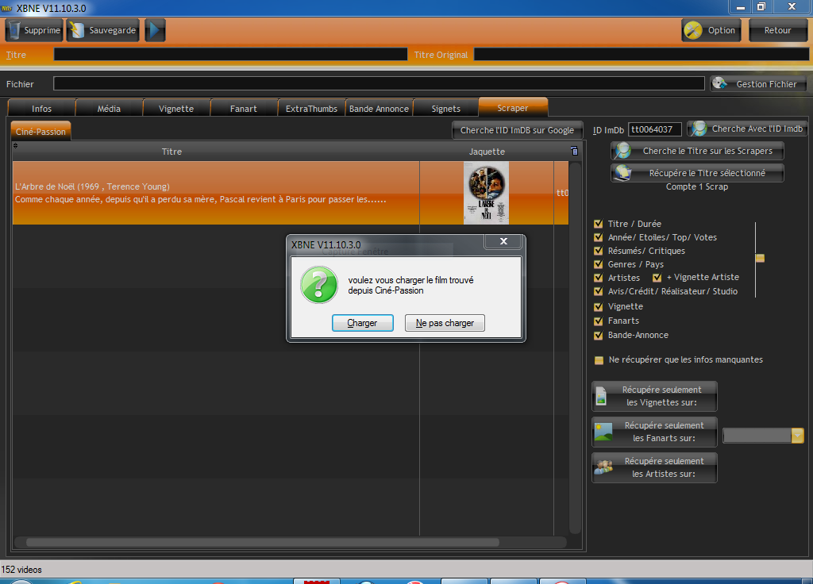The image size is (813, 584).
Task: Click Cherche Avec l'ID Imdb button
Action: pos(747,129)
